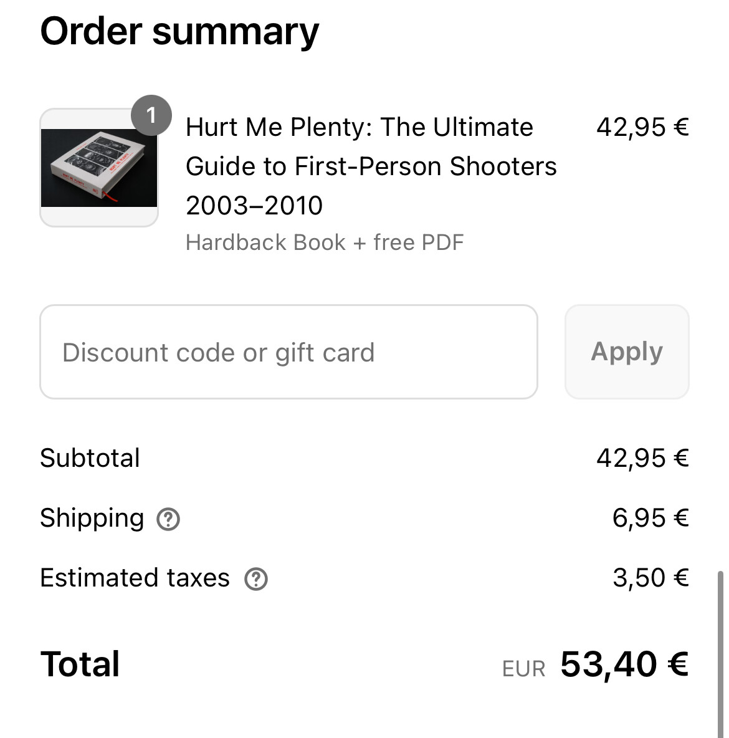Click the Total label

click(x=80, y=664)
